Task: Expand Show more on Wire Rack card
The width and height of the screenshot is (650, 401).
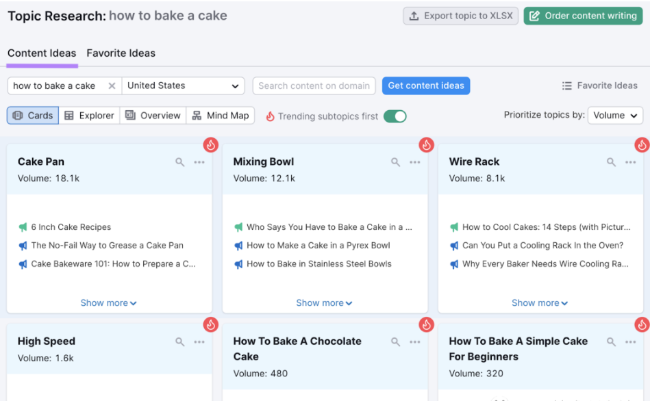Action: 539,303
